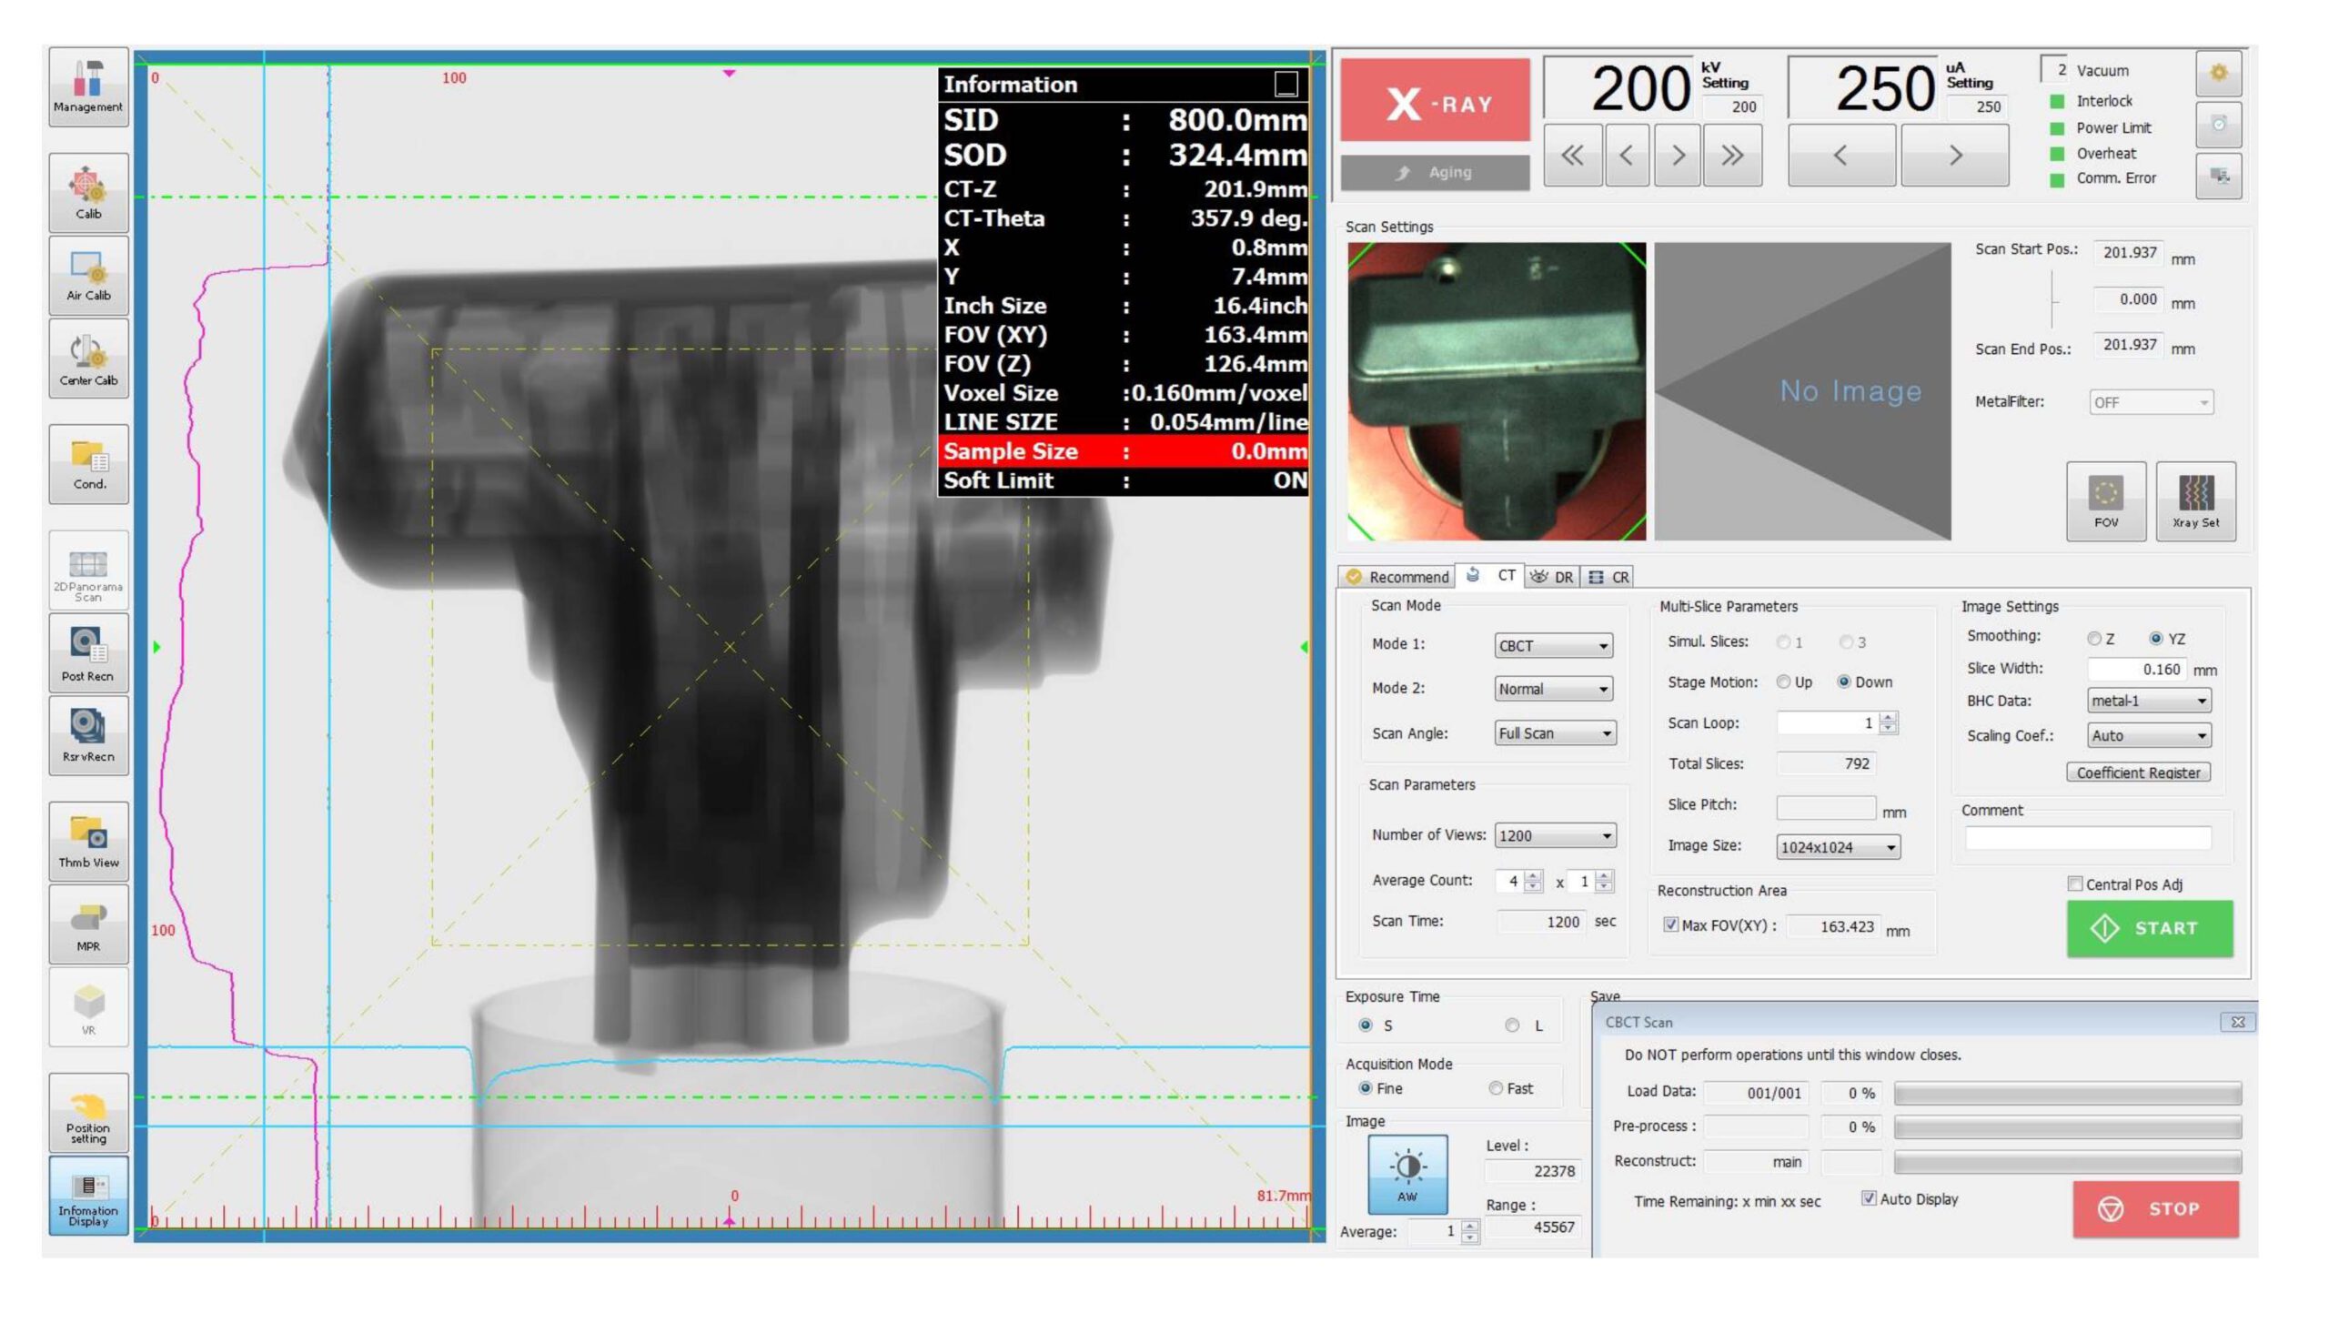Open the MPR viewer icon

88,924
